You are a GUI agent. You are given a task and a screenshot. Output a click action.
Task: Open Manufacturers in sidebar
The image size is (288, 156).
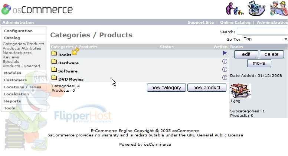tap(17, 52)
